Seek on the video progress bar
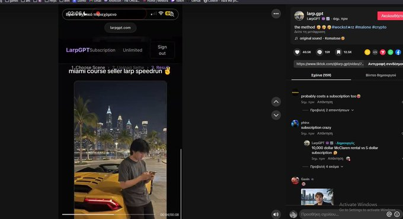The width and height of the screenshot is (403, 219). coord(108,214)
